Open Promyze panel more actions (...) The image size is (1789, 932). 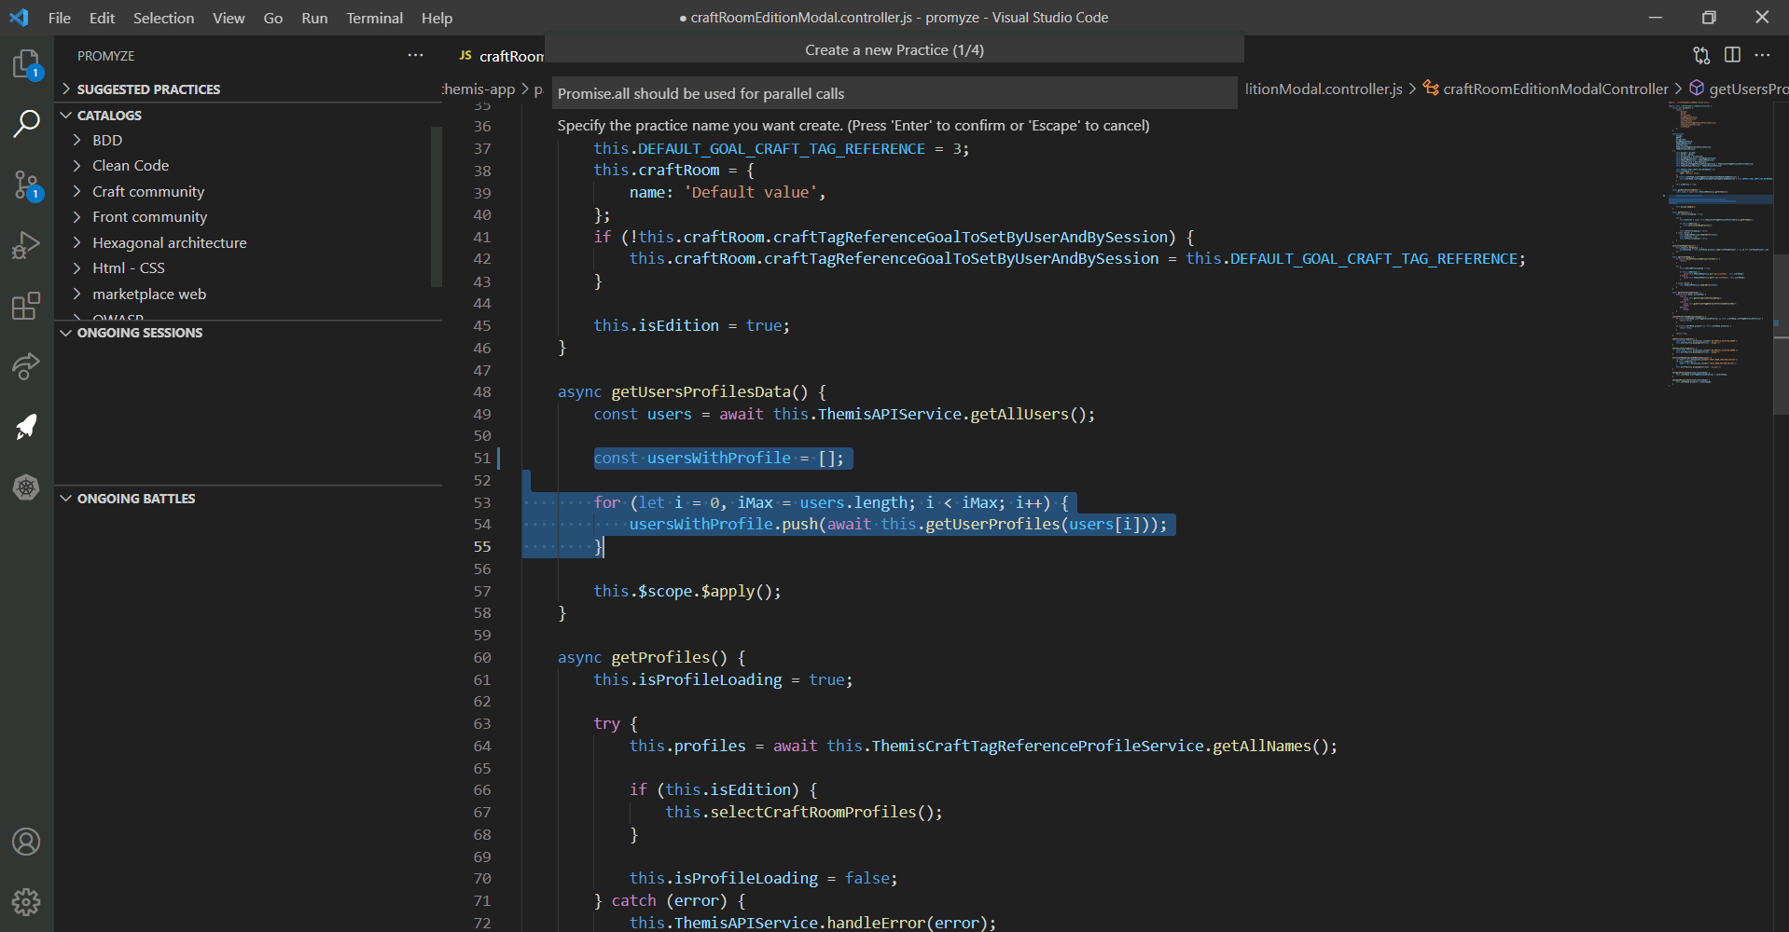tap(415, 56)
